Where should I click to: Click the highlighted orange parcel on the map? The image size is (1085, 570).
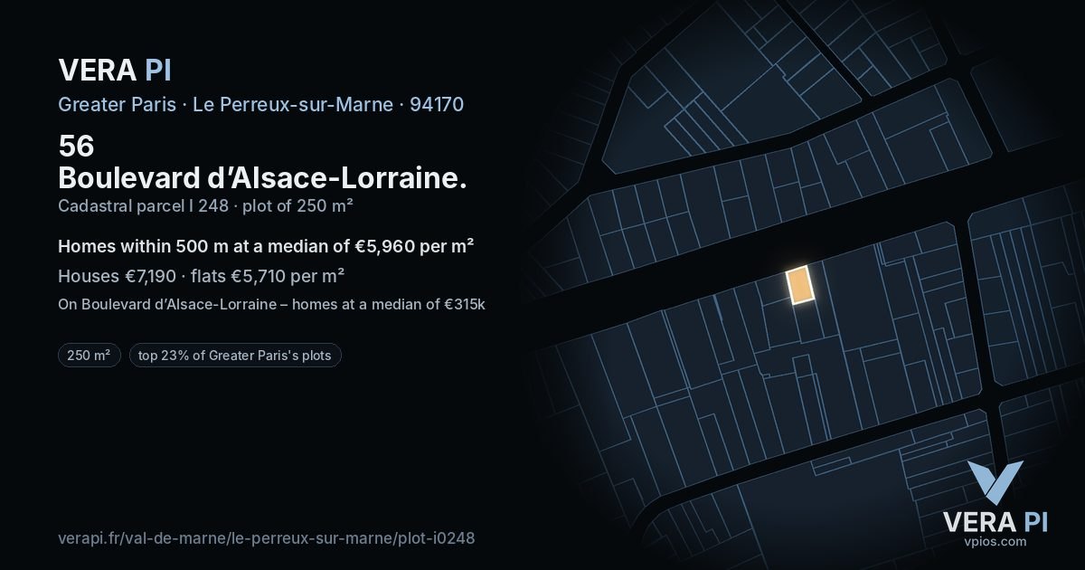click(x=800, y=285)
